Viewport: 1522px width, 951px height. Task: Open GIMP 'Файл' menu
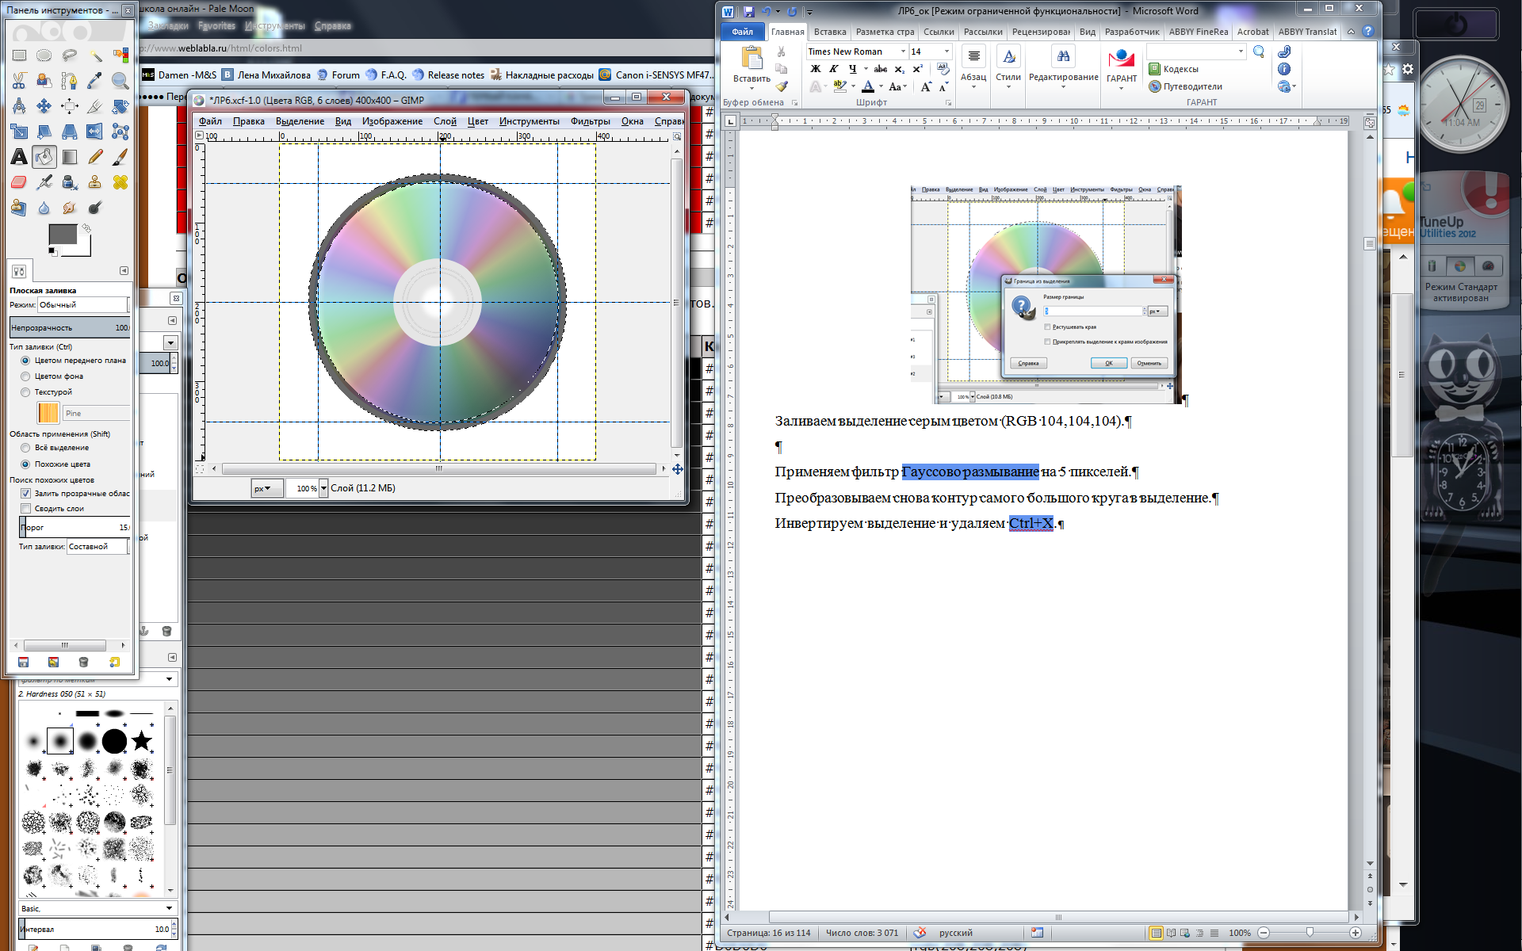coord(210,121)
